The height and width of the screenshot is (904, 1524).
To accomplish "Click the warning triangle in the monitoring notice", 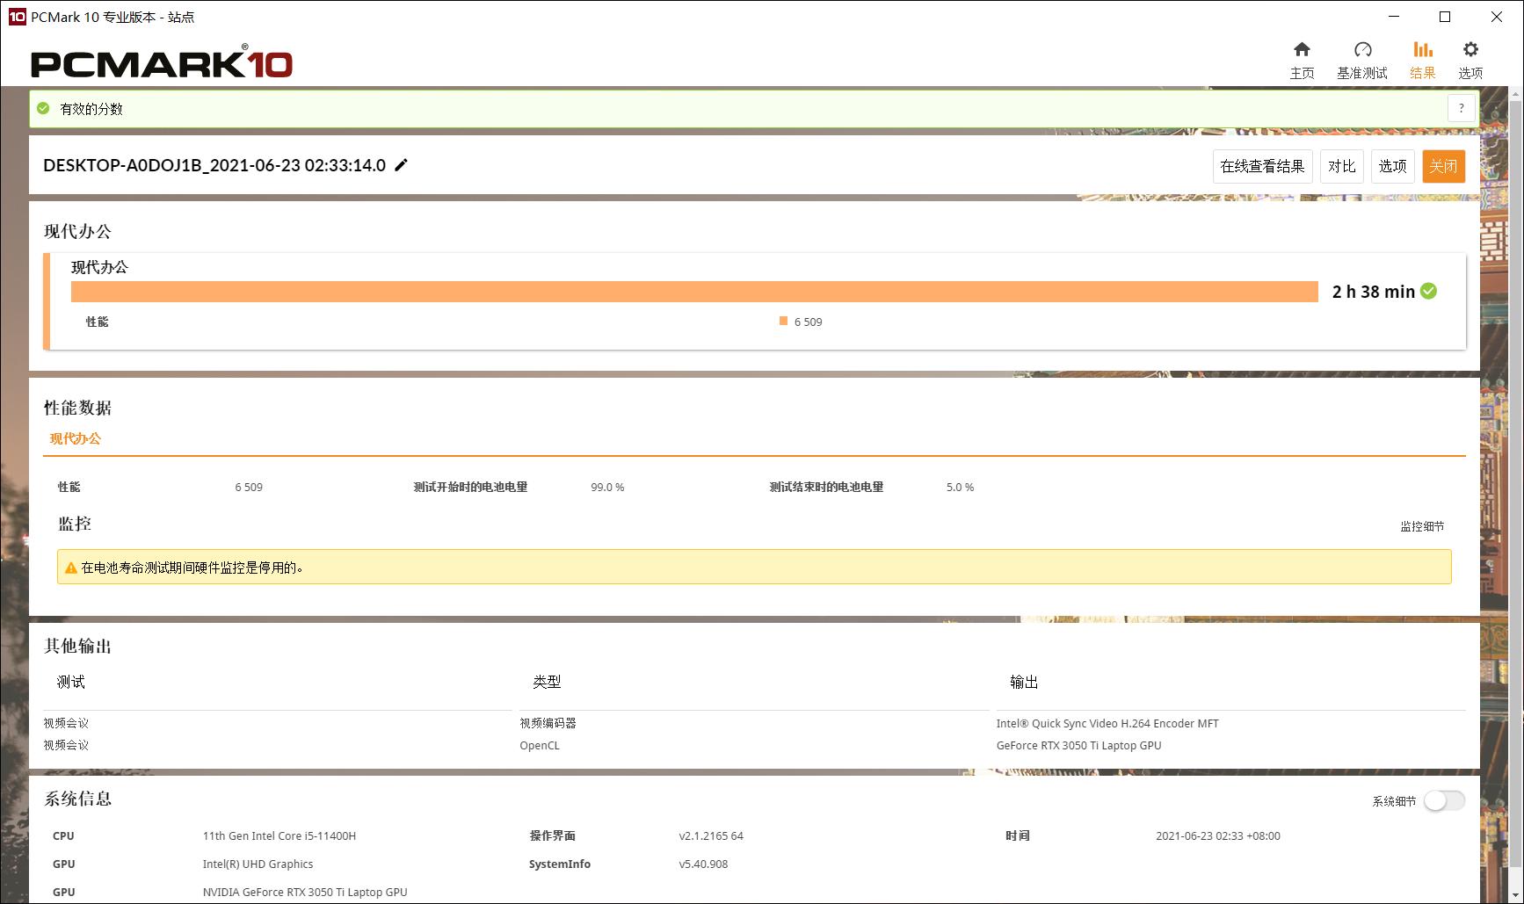I will pyautogui.click(x=71, y=568).
